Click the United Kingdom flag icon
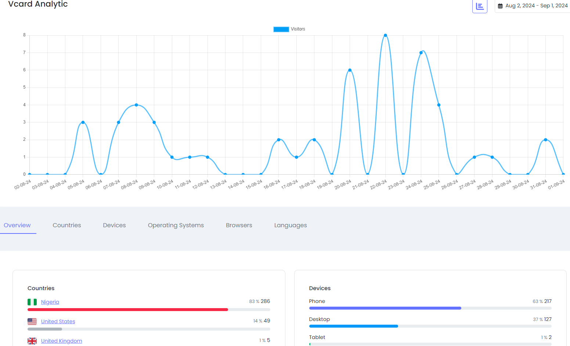This screenshot has width=570, height=346. tap(32, 341)
